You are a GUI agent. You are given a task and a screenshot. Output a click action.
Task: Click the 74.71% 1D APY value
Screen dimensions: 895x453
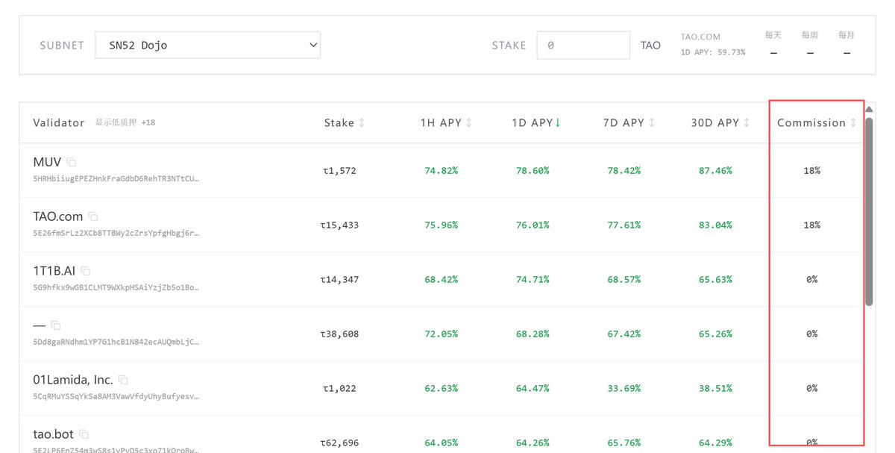[x=533, y=280]
